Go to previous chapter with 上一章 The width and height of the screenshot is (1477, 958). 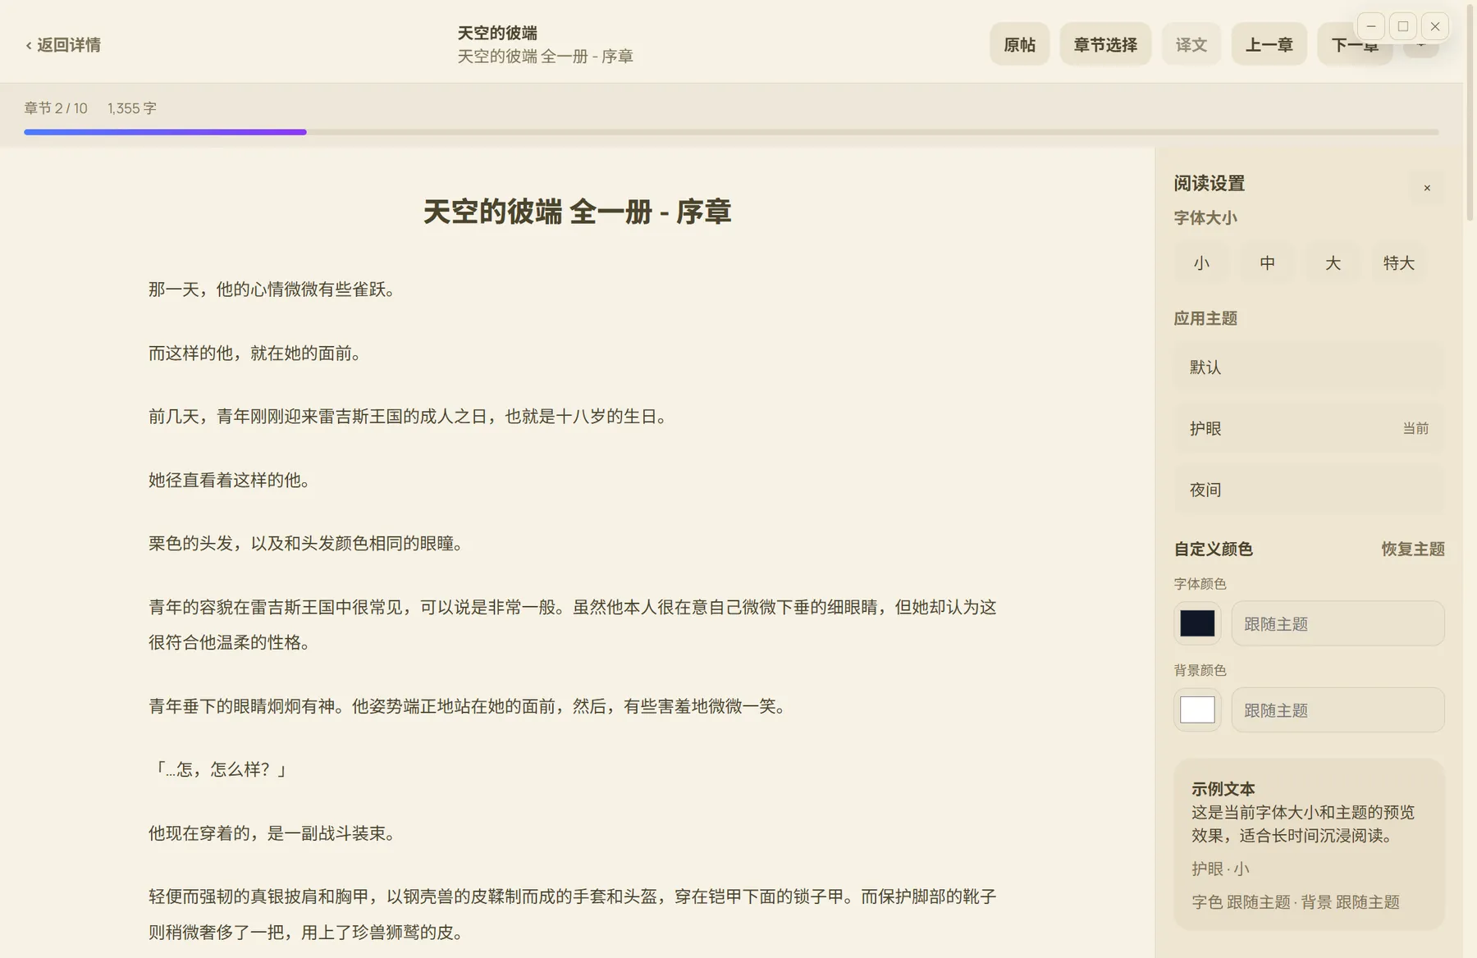[1269, 44]
